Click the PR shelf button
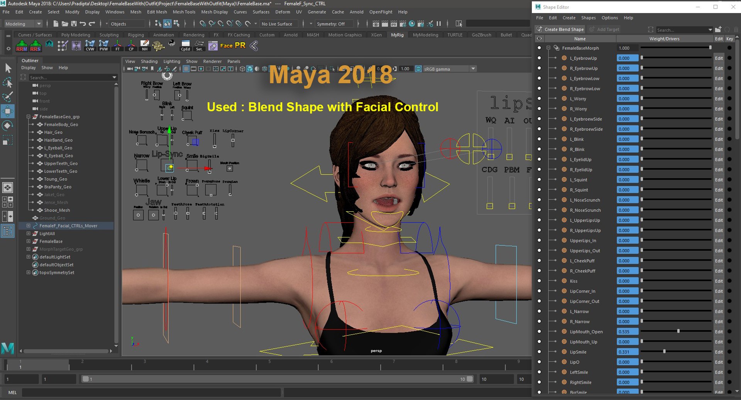Image resolution: width=741 pixels, height=400 pixels. (x=240, y=46)
